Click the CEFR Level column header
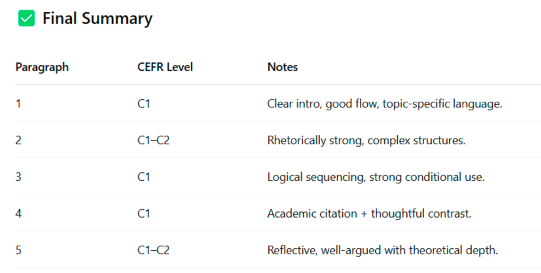Screen dimensions: 541x273 point(165,67)
